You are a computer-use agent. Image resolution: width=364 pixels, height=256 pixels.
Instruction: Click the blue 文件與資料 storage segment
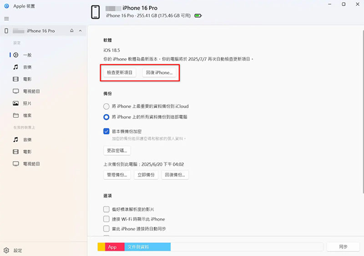tap(147, 247)
